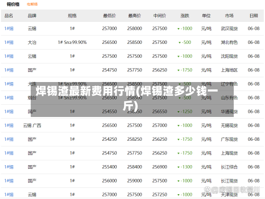Select the 华通现货 market cell
The height and width of the screenshot is (199, 265).
point(229,112)
